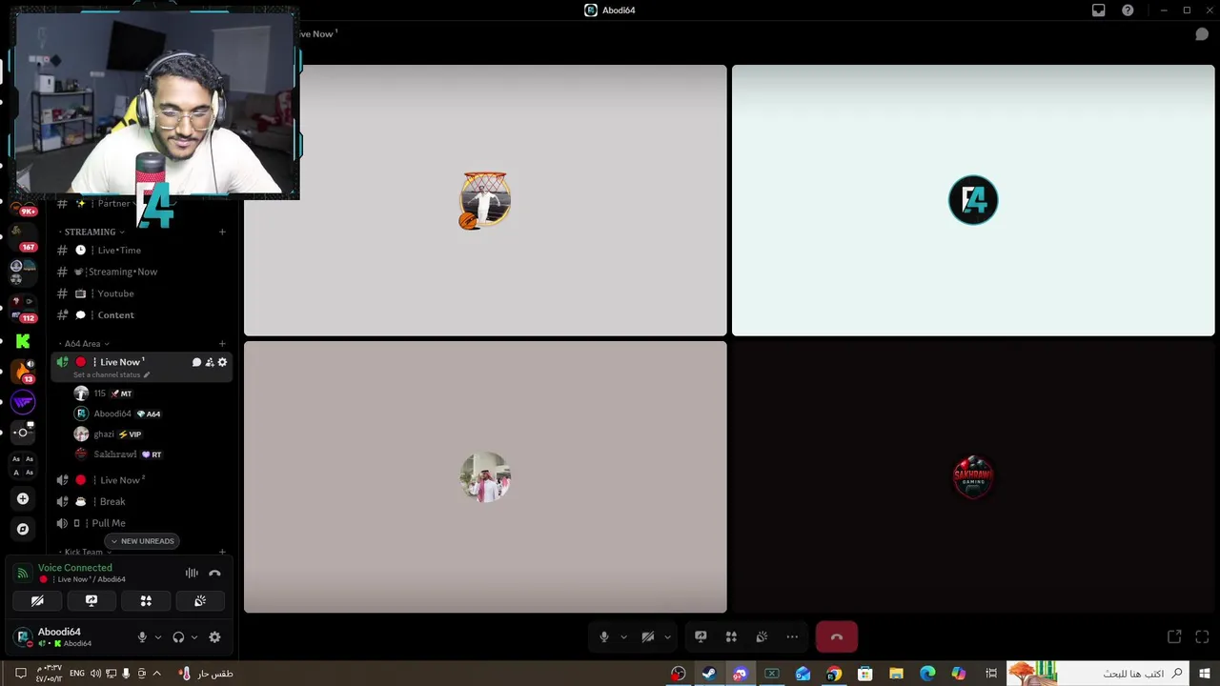This screenshot has height=686, width=1220.
Task: Show chat using top-right bubble icon
Action: coord(1202,34)
